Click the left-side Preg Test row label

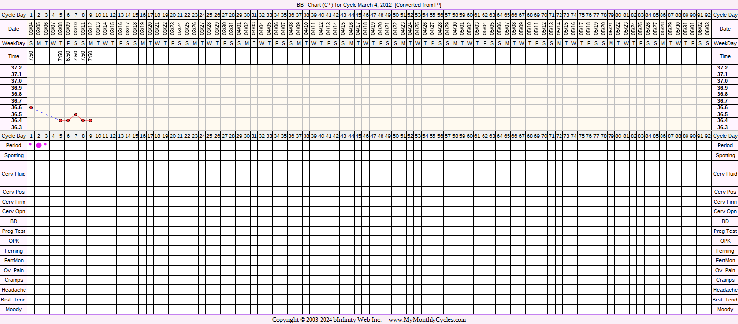pos(14,231)
